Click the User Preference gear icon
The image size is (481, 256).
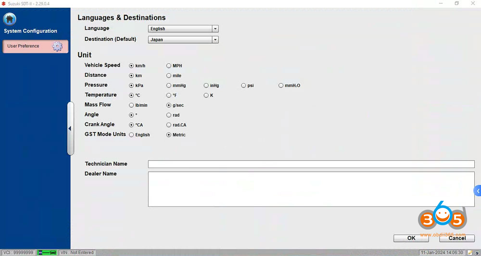(57, 47)
